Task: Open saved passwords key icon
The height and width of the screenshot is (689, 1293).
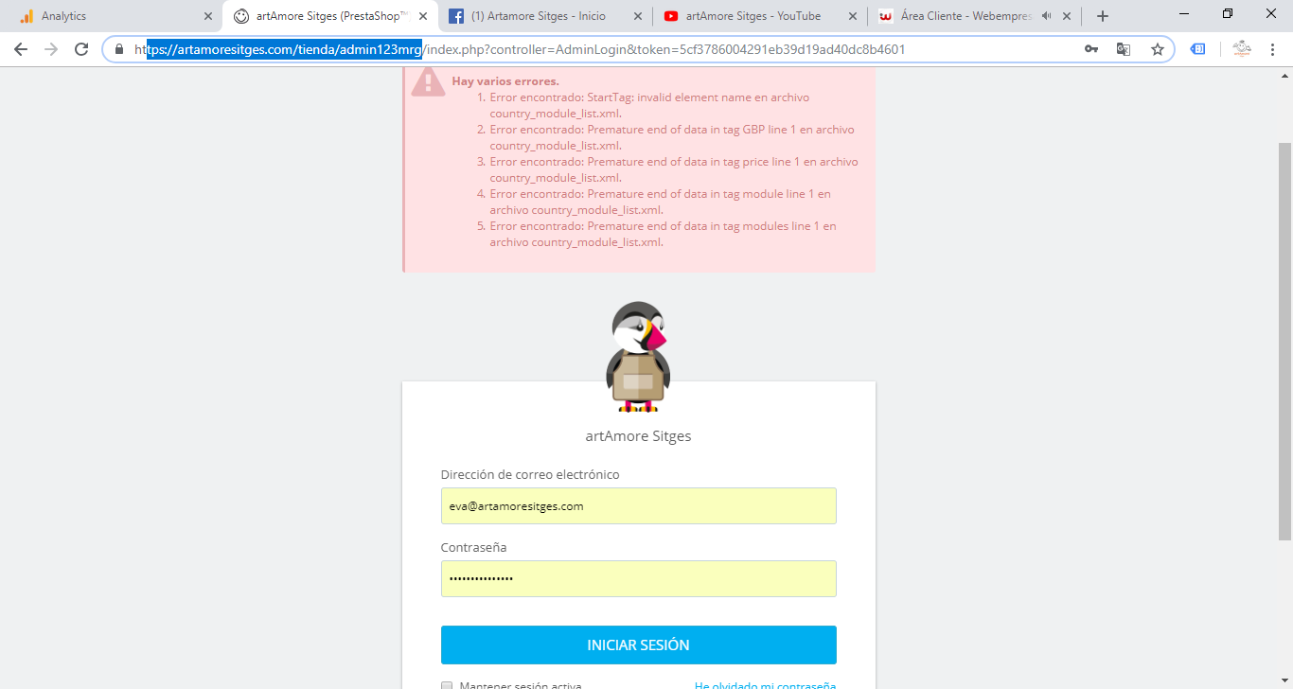Action: [1091, 49]
